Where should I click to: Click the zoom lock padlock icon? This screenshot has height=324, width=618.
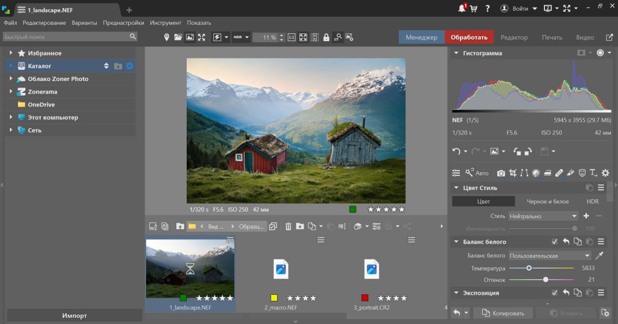point(326,37)
